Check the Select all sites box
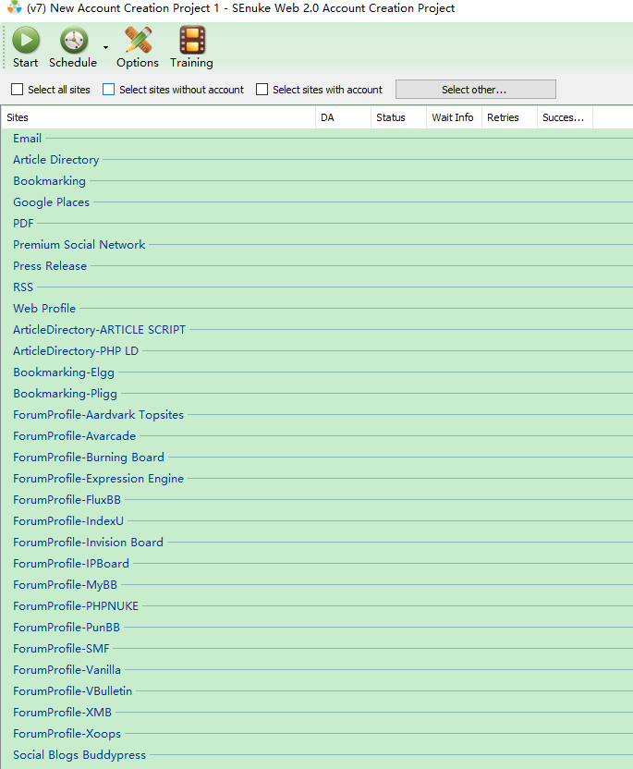Image resolution: width=633 pixels, height=769 pixels. click(18, 90)
